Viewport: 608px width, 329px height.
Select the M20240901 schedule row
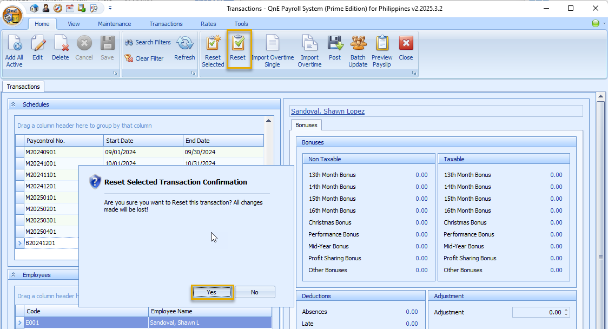pos(140,152)
